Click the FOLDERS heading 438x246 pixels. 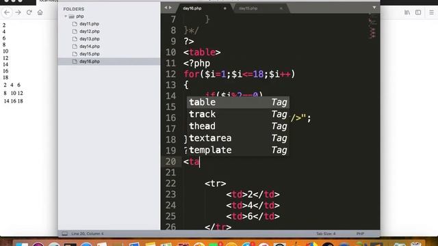[x=74, y=9]
